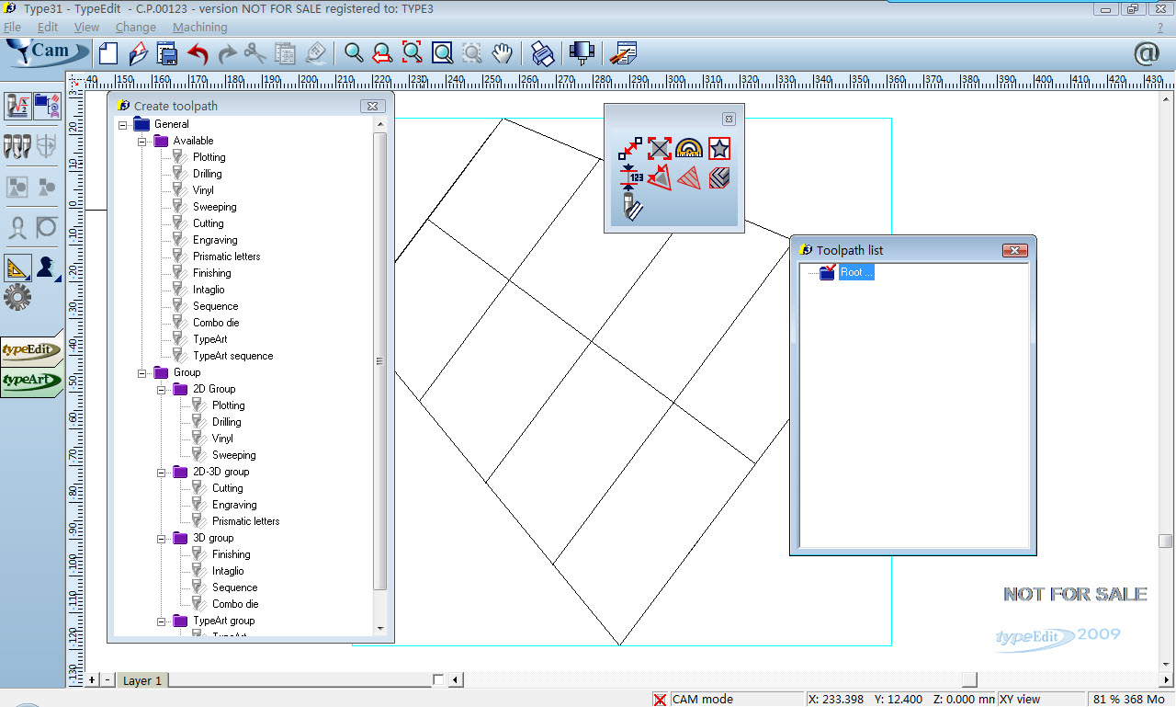Click the large @ icon top right
Viewport: 1176px width, 707px height.
tap(1147, 53)
